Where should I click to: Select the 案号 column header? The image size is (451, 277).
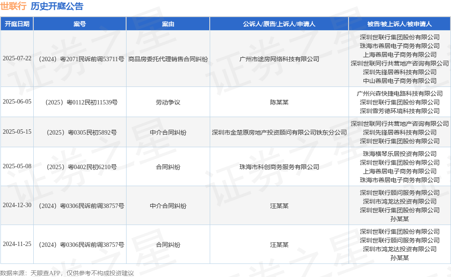point(80,24)
